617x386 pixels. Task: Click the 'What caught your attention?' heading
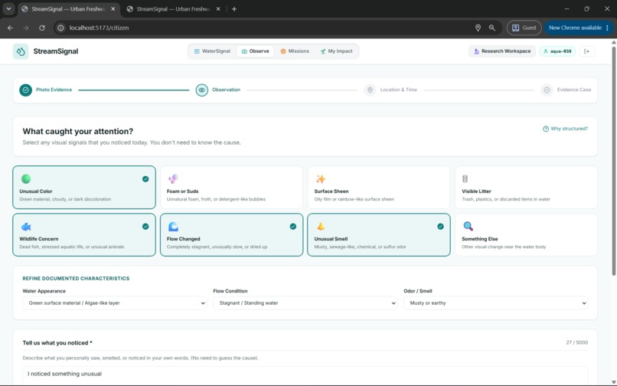pyautogui.click(x=78, y=131)
